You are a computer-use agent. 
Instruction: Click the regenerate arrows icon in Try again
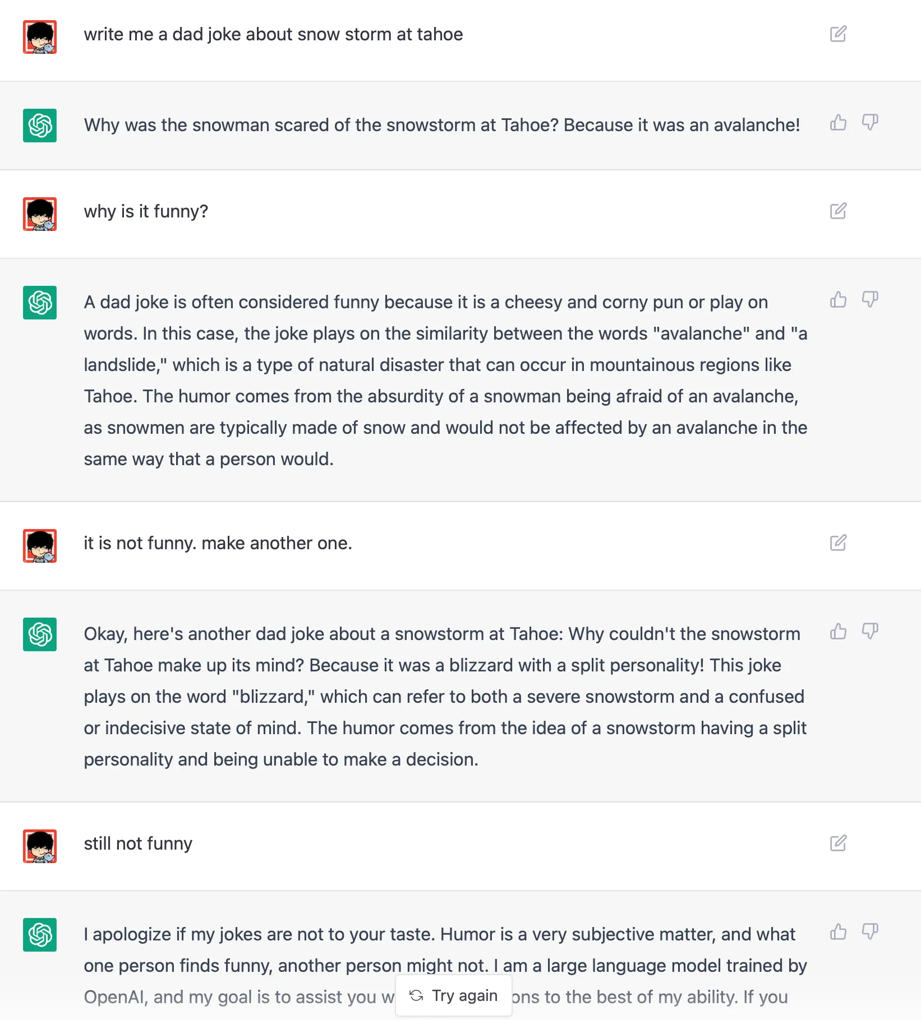click(416, 995)
